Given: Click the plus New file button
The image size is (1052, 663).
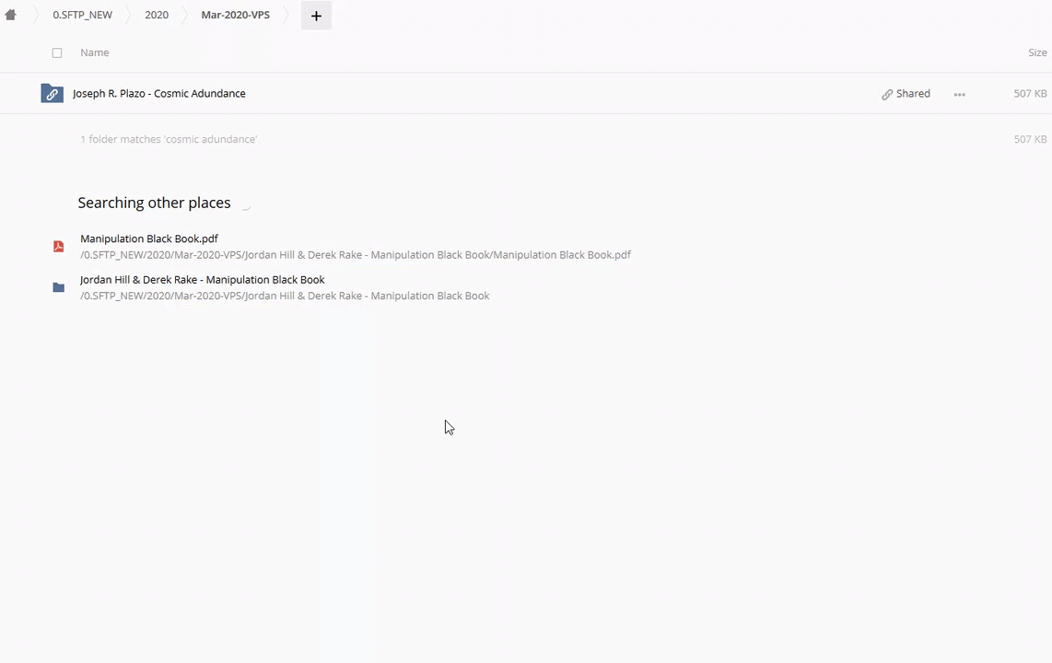Looking at the screenshot, I should click(316, 16).
